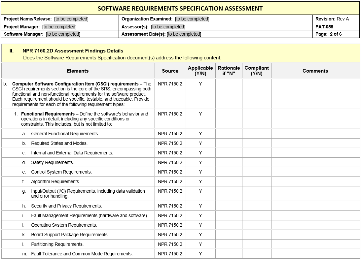This screenshot has width=361, height=259.
Task: Click the 'Elements' column header
Action: pos(78,71)
